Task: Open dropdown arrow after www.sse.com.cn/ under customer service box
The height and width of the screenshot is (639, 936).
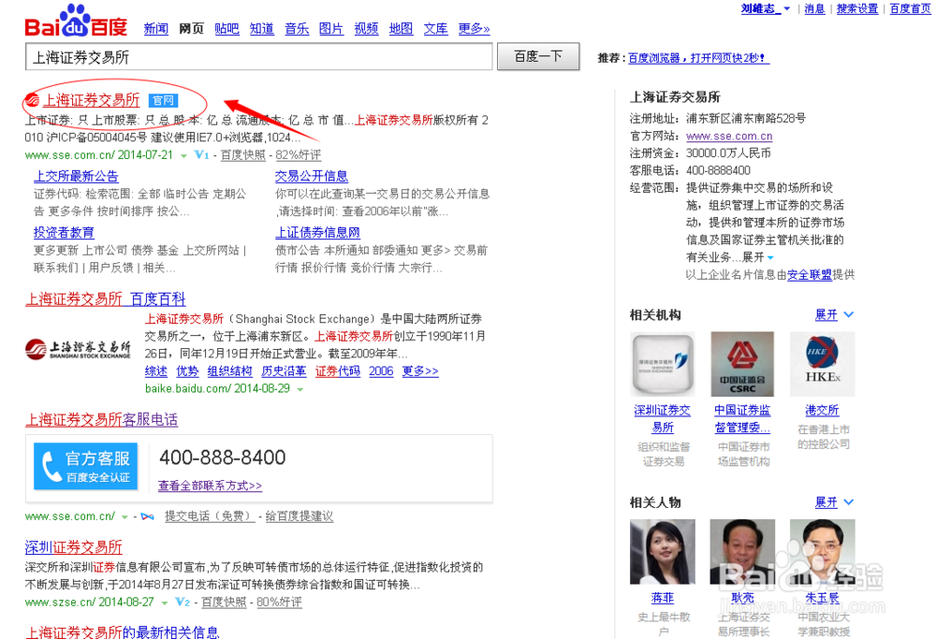Action: pyautogui.click(x=124, y=517)
